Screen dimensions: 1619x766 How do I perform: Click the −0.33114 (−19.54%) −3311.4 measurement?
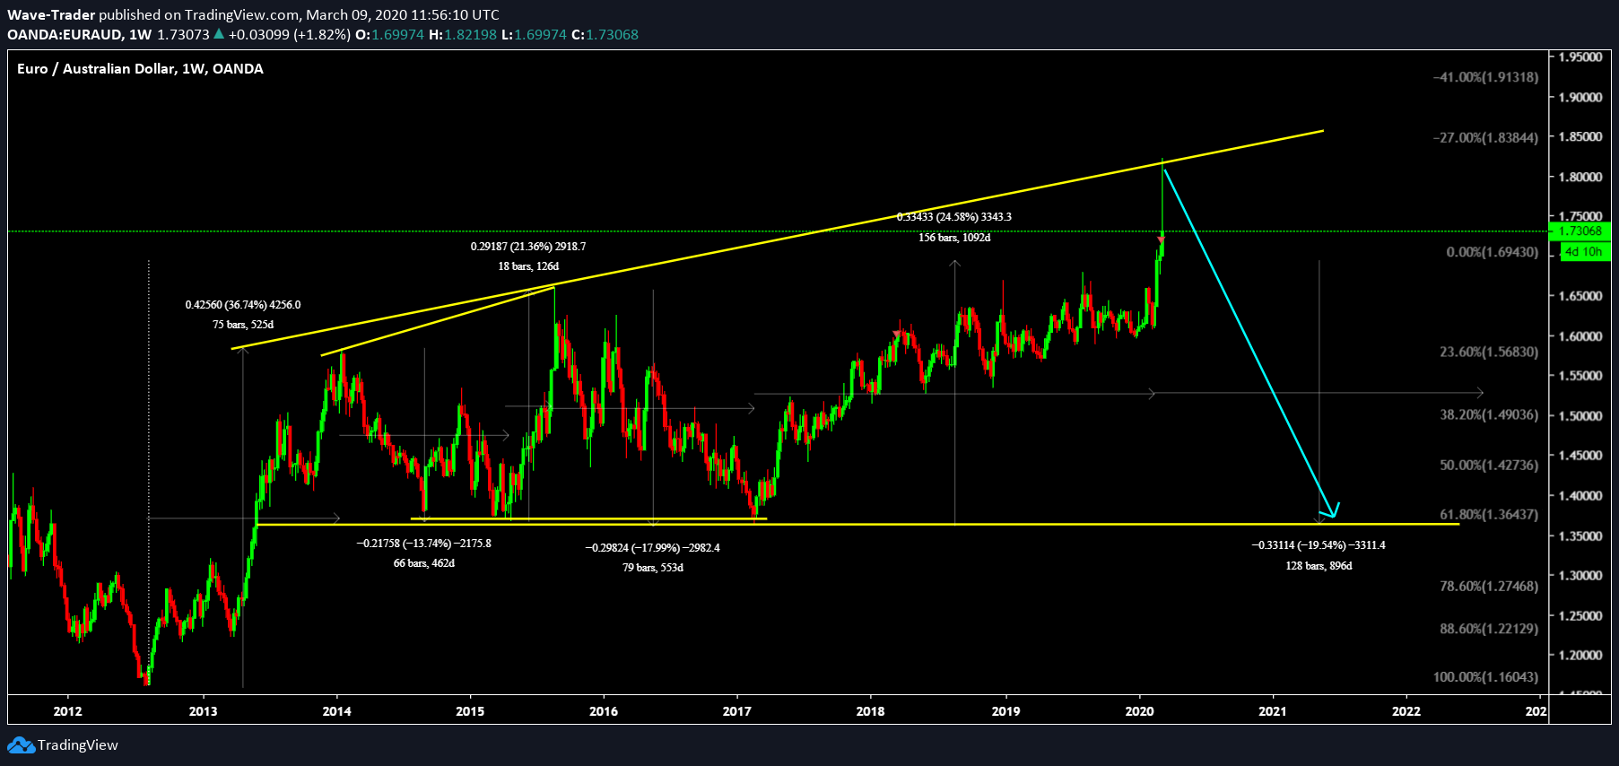point(1319,545)
